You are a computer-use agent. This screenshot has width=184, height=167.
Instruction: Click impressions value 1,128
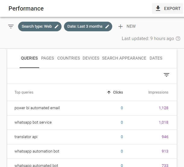[x=163, y=108]
